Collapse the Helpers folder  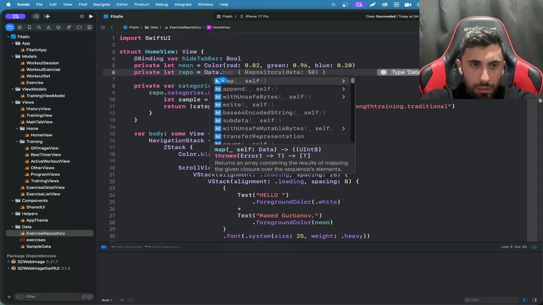pyautogui.click(x=13, y=213)
